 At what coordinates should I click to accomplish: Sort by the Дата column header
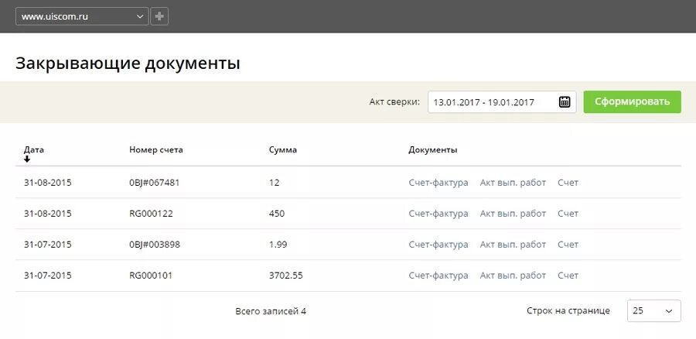tap(34, 149)
